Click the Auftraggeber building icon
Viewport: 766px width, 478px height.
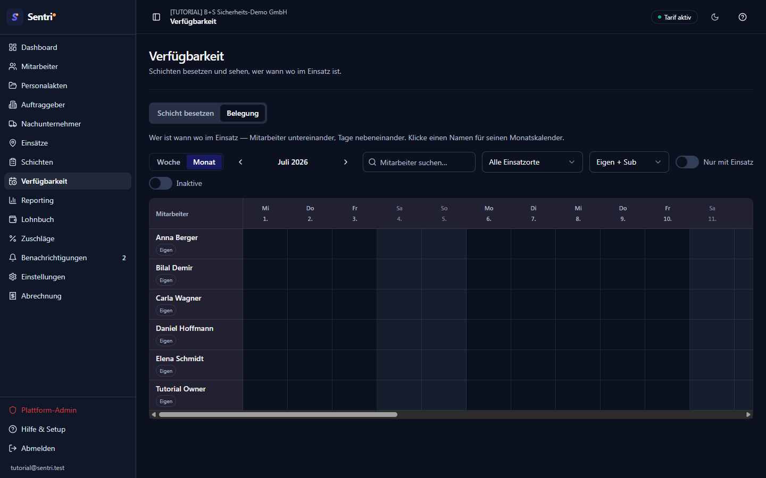point(13,105)
